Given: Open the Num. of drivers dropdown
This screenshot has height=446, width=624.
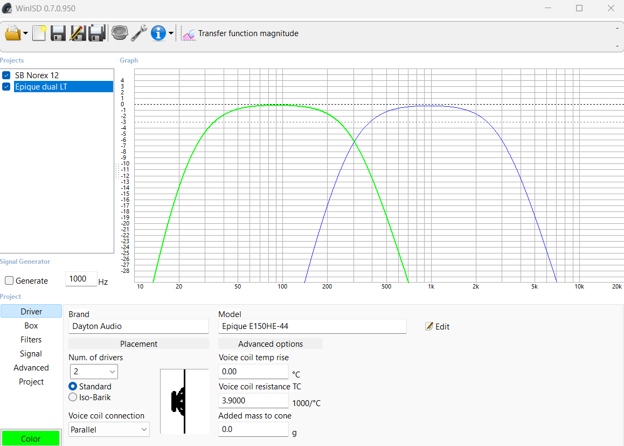Looking at the screenshot, I should (94, 372).
